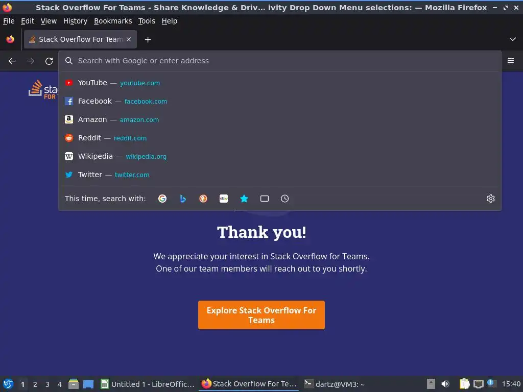523x392 pixels.
Task: Open the taskbar application menu icon
Action: tap(8, 384)
